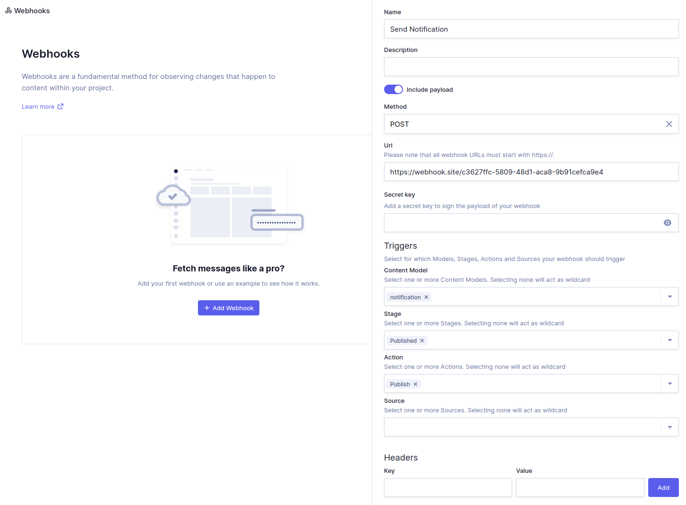The image size is (686, 505).
Task: Expand the Content Model dropdown
Action: 669,296
